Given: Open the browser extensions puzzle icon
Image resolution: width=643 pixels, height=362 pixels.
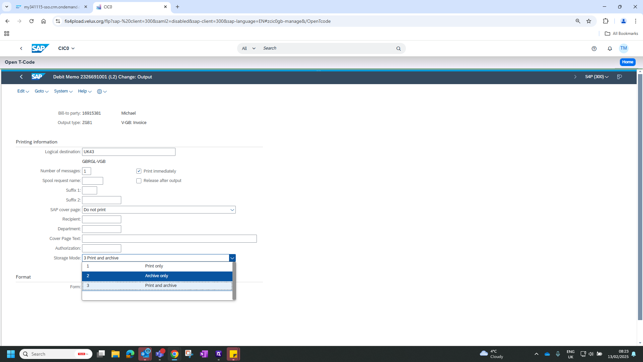Looking at the screenshot, I should click(605, 21).
